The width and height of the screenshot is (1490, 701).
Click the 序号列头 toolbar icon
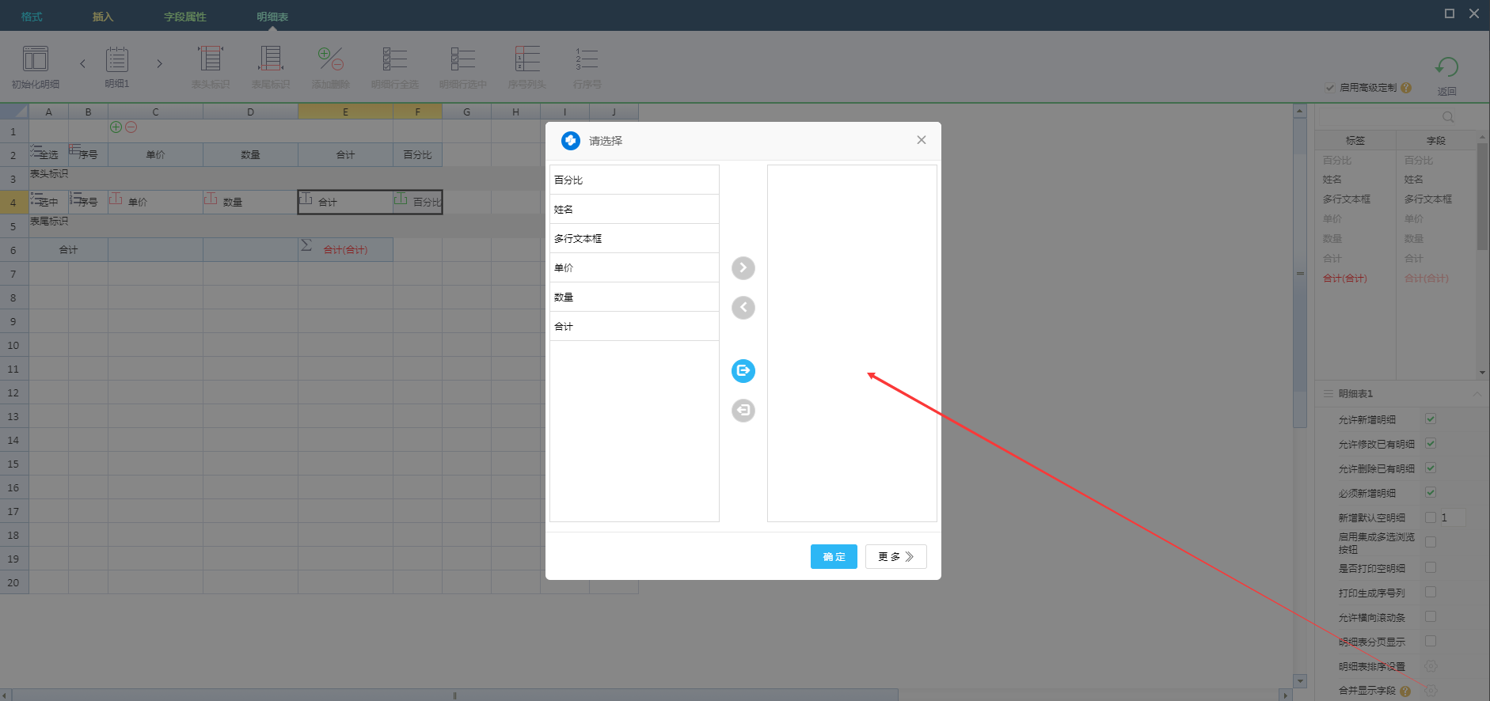coord(526,59)
